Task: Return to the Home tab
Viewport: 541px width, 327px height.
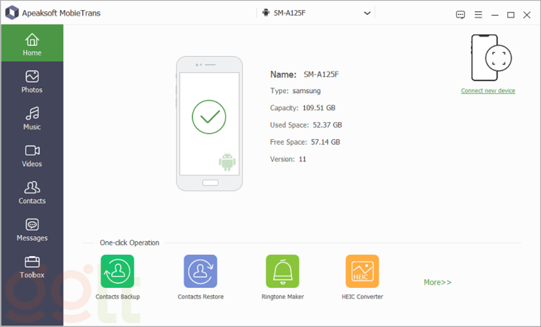Action: pyautogui.click(x=32, y=45)
